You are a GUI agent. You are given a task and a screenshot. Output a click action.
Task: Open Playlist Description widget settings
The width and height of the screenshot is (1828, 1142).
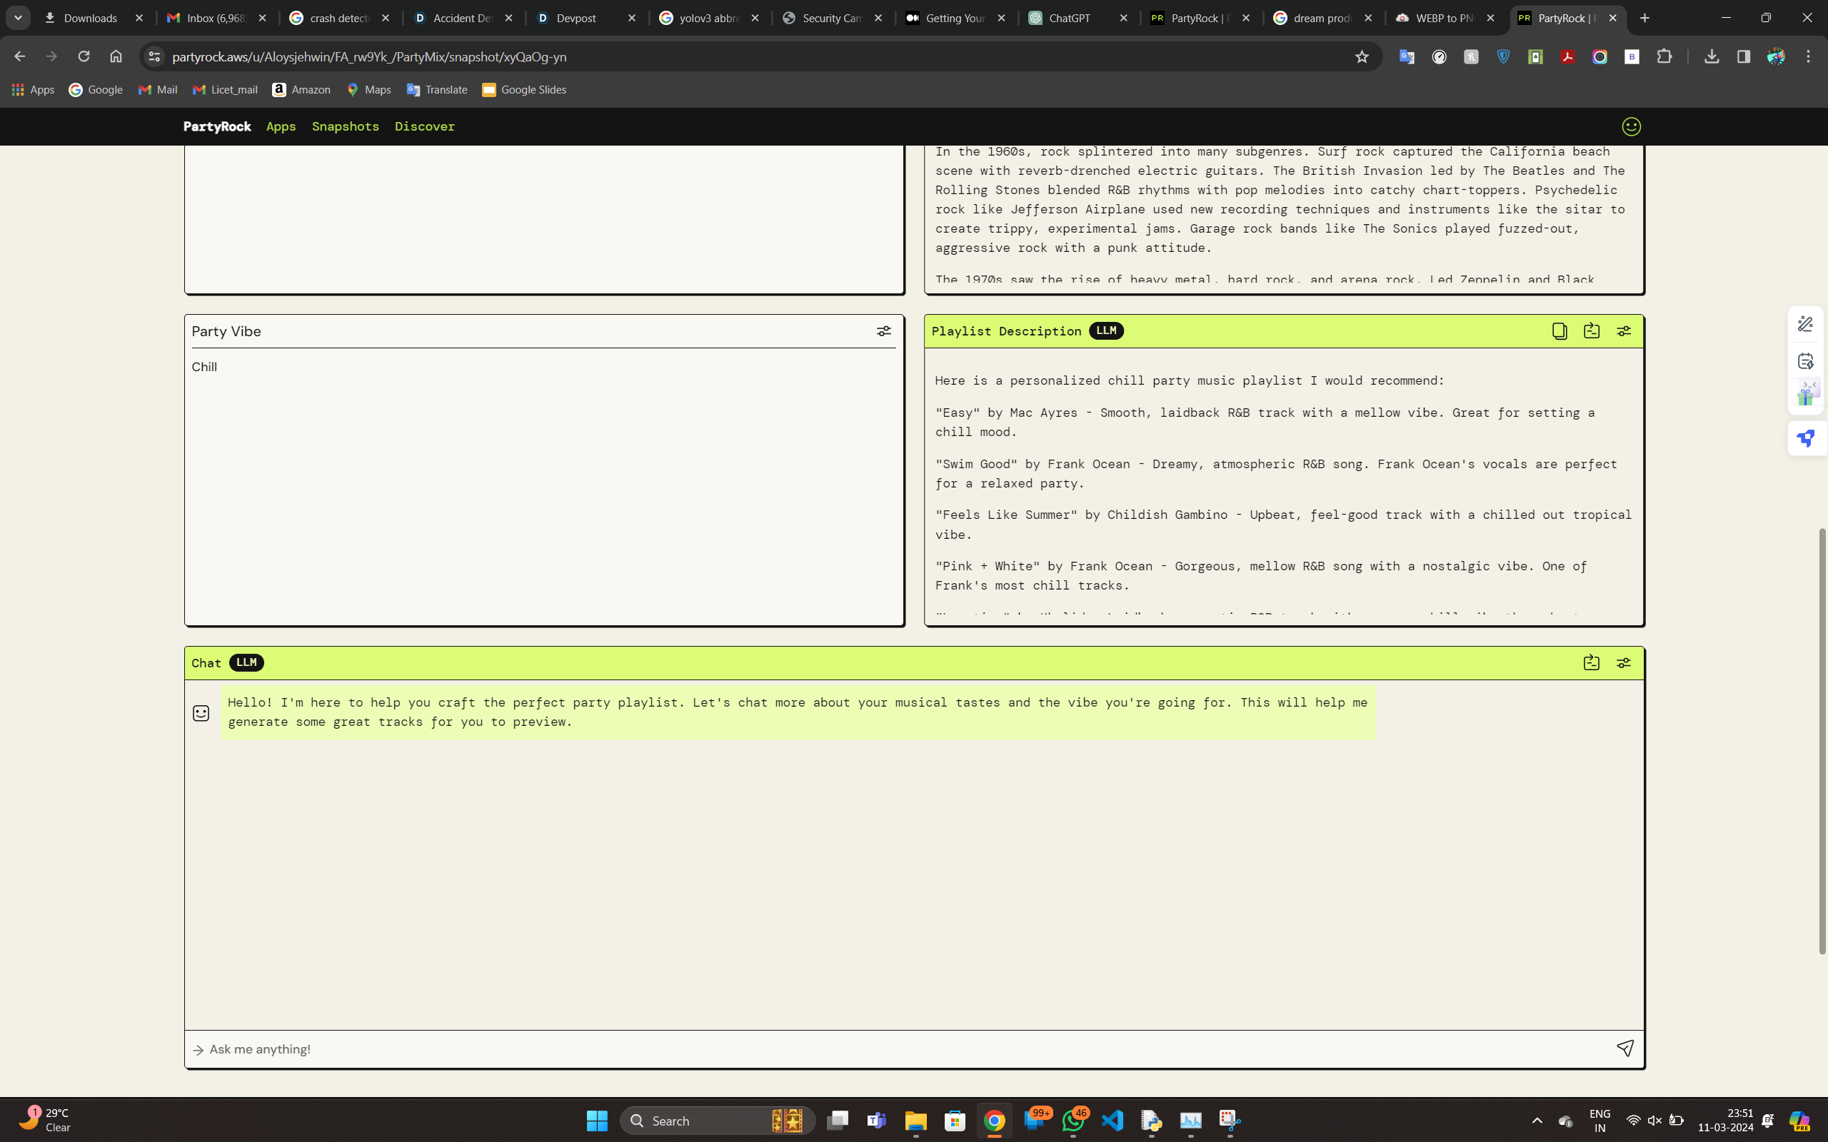coord(1623,330)
